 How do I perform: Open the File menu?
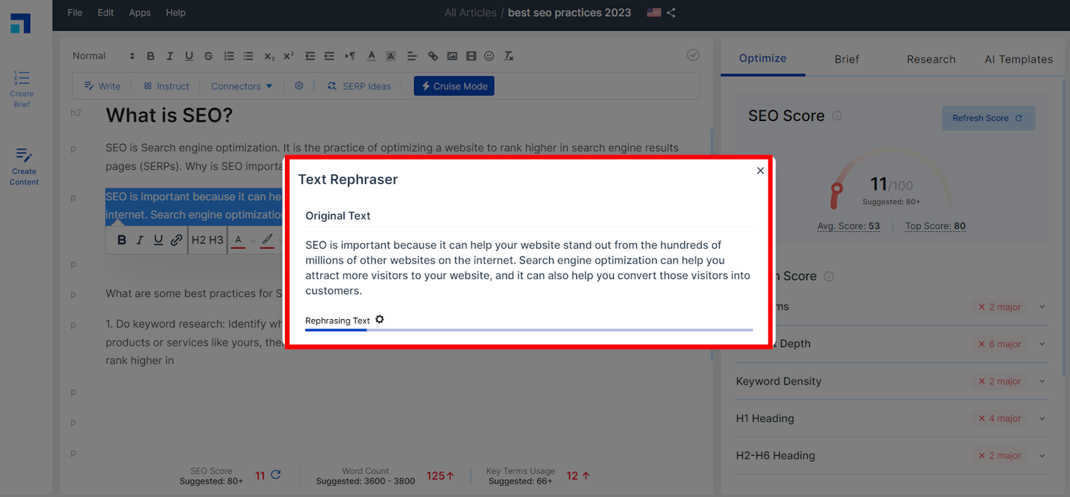tap(75, 13)
